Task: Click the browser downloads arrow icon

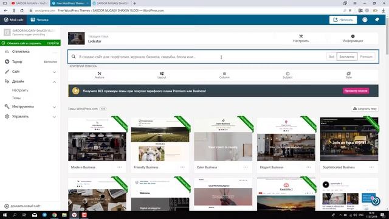Action: (384, 10)
